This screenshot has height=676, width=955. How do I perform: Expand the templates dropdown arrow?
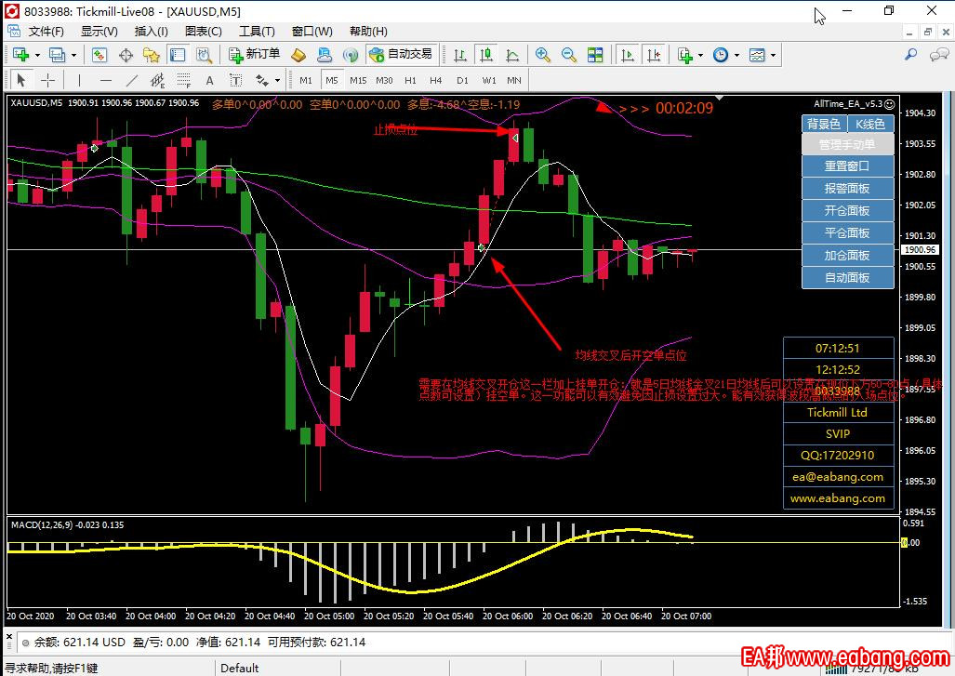tap(773, 55)
